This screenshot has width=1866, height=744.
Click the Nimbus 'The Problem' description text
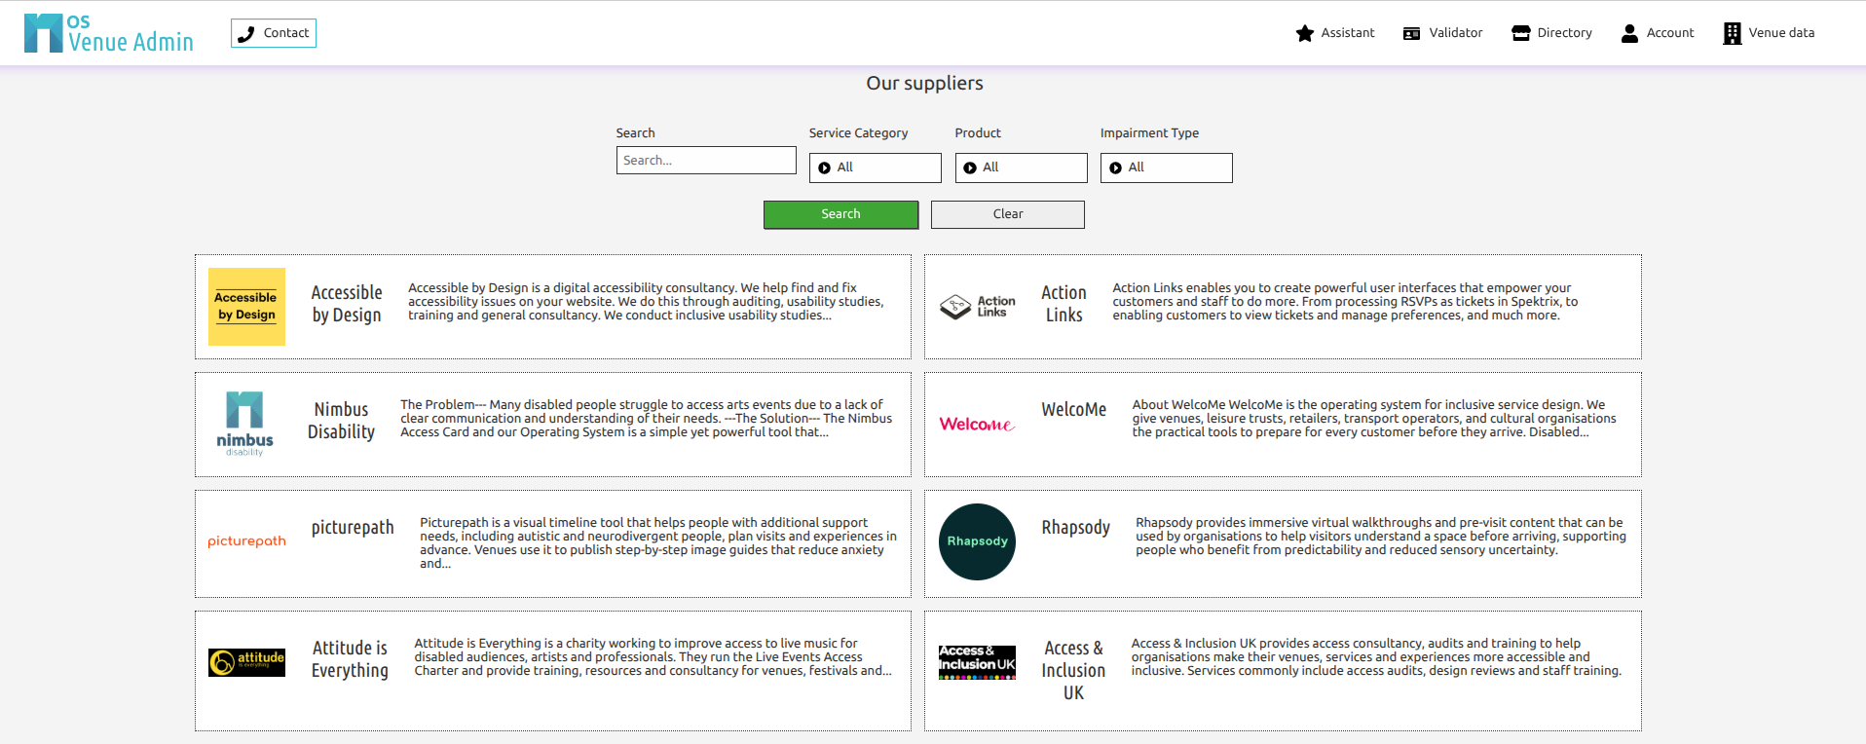(x=646, y=419)
